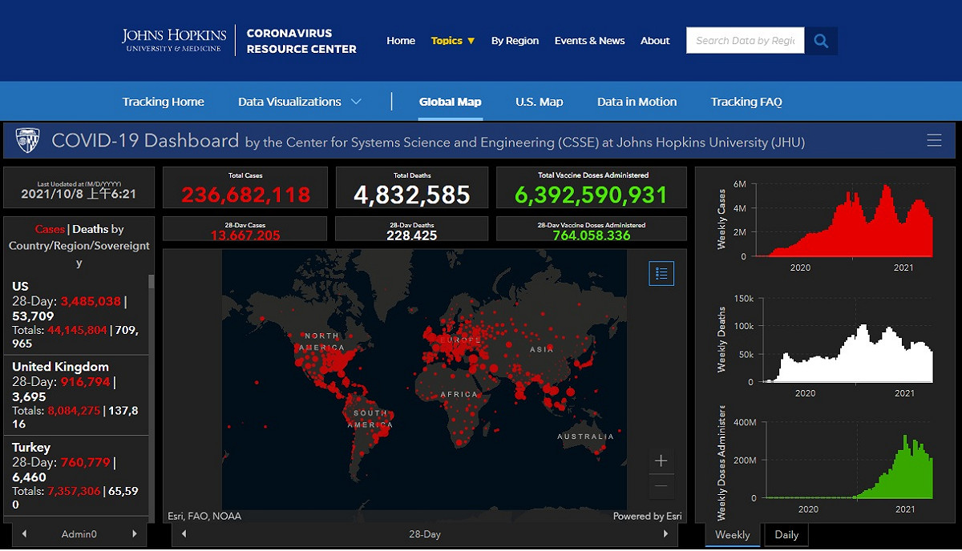Click the Australia label on the map

pyautogui.click(x=586, y=436)
